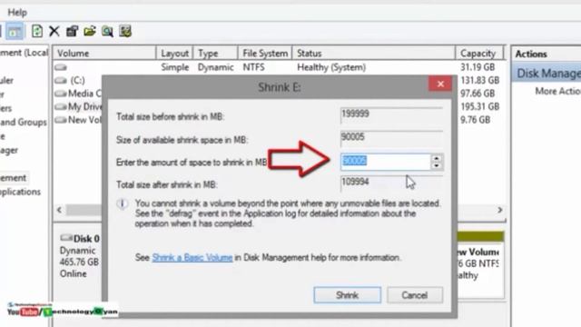Screen dimensions: 581x327
Task: Click the info icon beside the shrink warning
Action: (x=123, y=203)
